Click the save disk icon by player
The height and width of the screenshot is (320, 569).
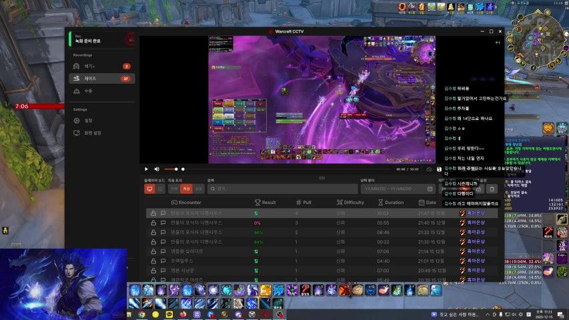click(439, 169)
